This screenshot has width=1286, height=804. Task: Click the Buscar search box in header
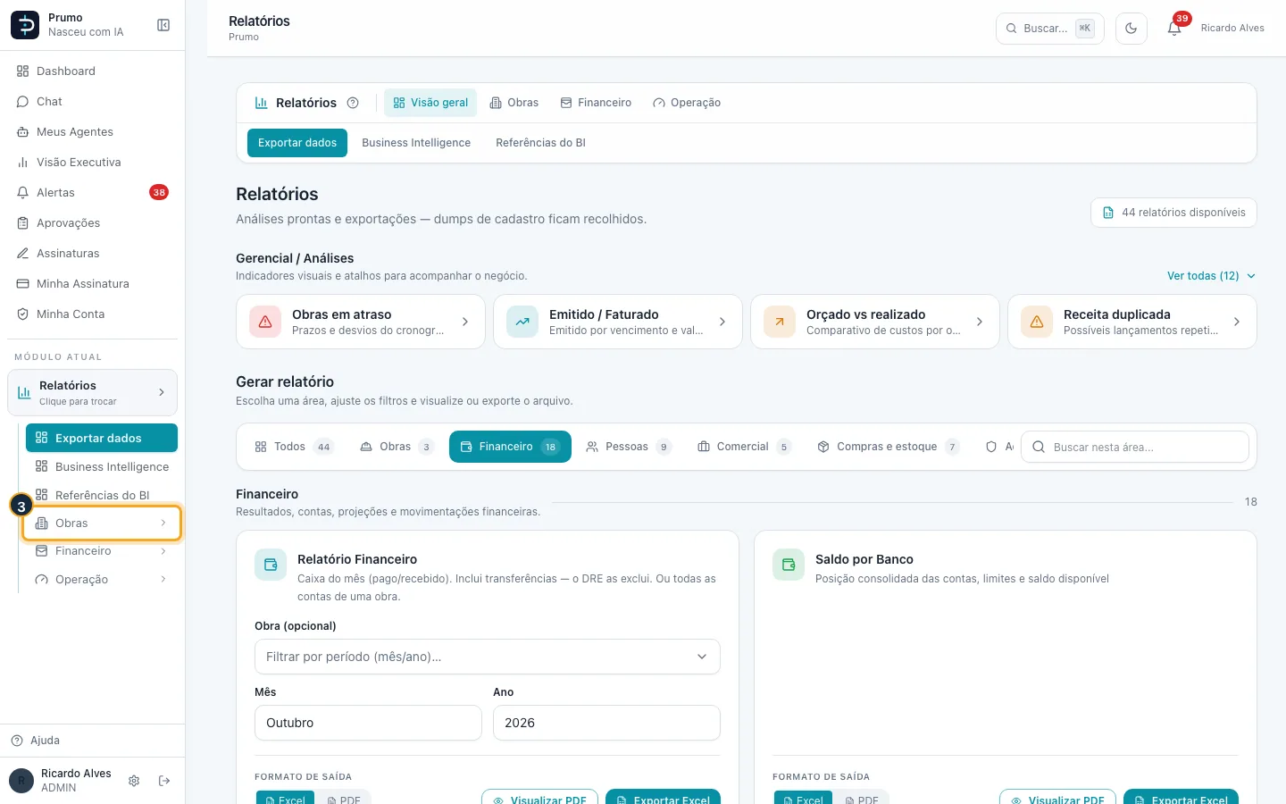click(1050, 29)
